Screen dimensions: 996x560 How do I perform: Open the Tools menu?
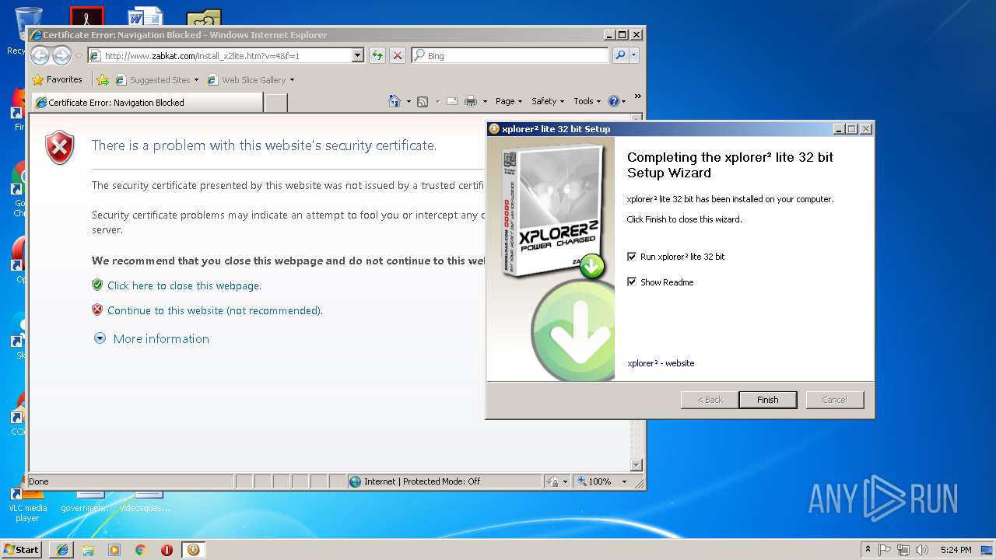[x=587, y=101]
